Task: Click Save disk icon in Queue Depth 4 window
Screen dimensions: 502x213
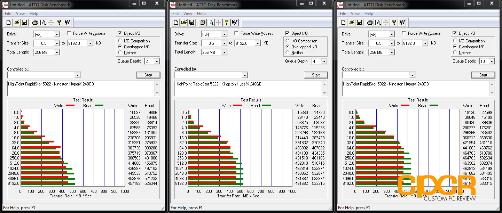Action: point(192,23)
